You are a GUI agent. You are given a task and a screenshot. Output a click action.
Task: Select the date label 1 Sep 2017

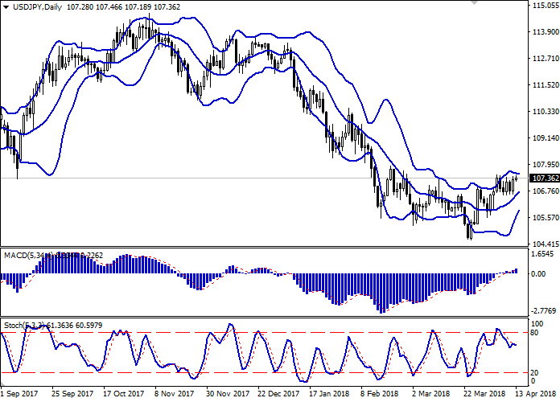click(19, 394)
